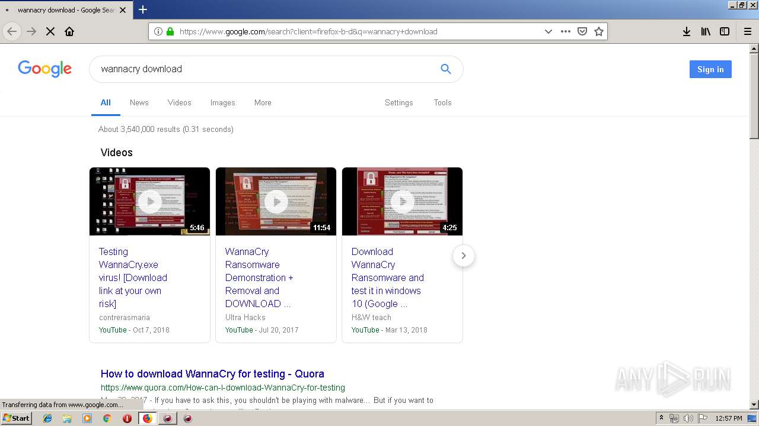Image resolution: width=759 pixels, height=426 pixels.
Task: Show next videos with carousel arrow
Action: tap(464, 256)
